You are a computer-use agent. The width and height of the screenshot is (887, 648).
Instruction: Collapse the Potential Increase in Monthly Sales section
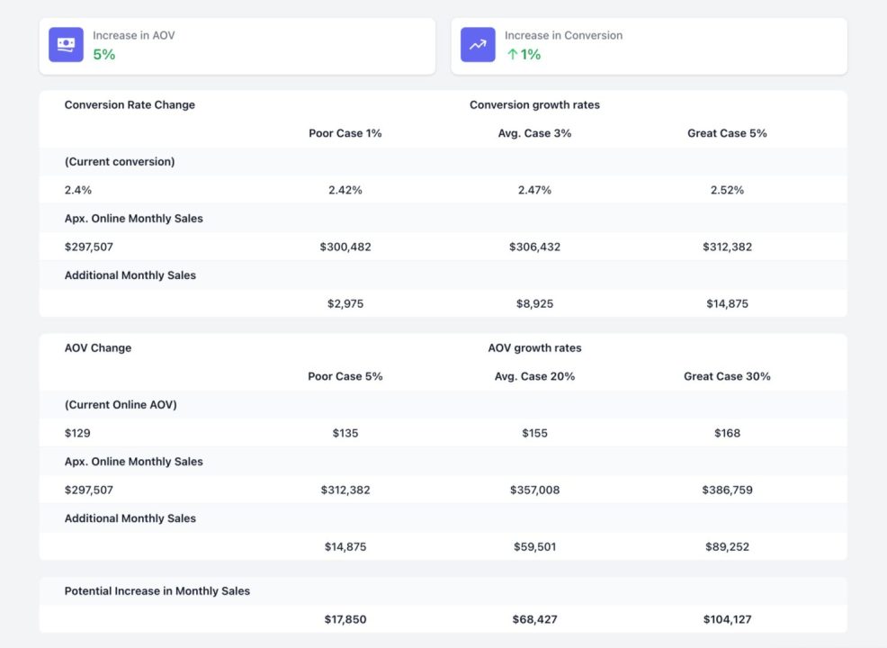click(157, 591)
